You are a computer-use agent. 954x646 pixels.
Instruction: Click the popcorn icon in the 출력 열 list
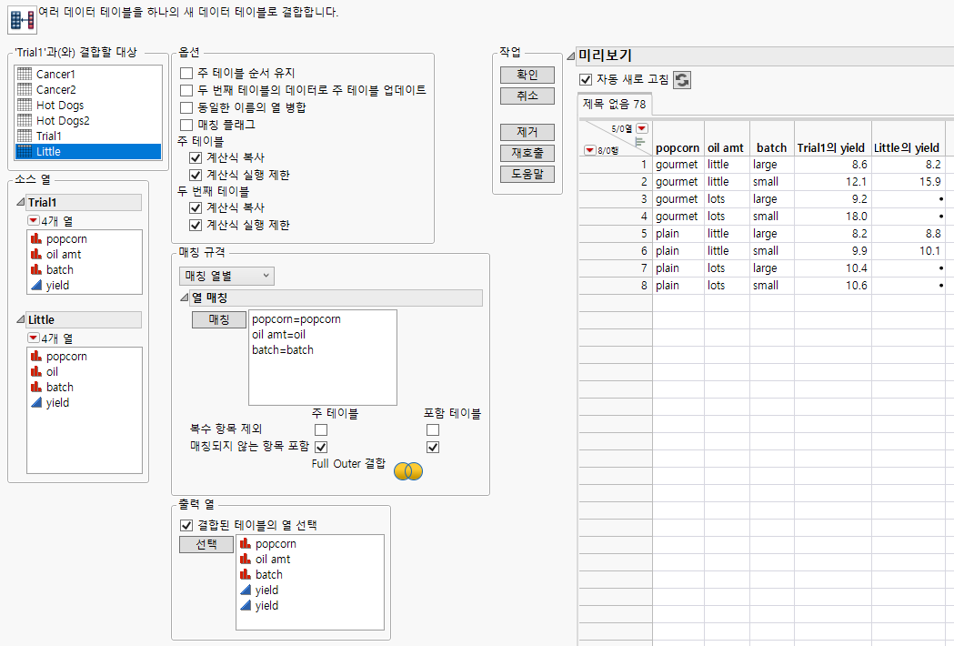click(246, 544)
